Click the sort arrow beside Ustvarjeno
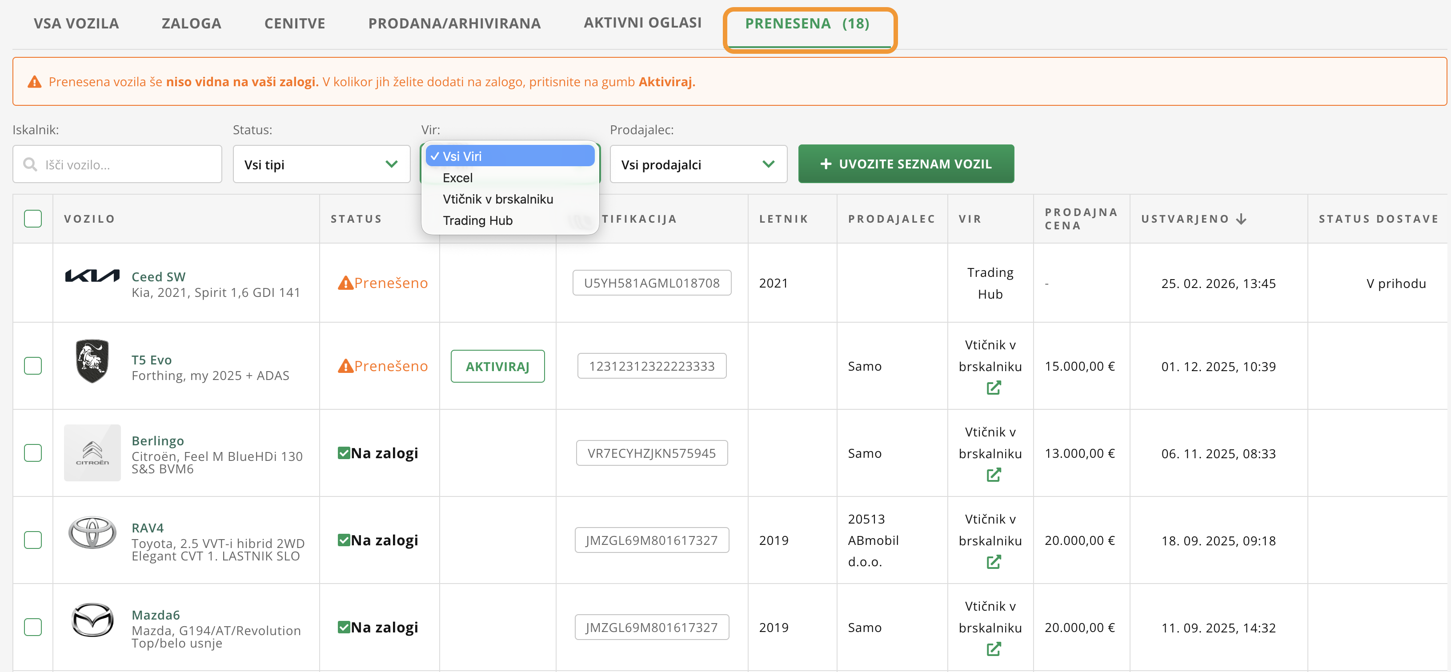 [1242, 219]
